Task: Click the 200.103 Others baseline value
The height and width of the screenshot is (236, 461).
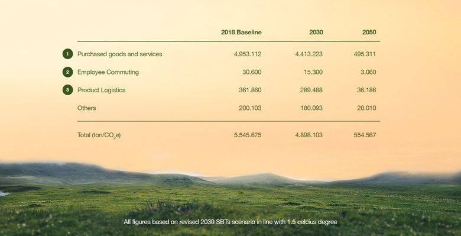Action: coord(250,108)
